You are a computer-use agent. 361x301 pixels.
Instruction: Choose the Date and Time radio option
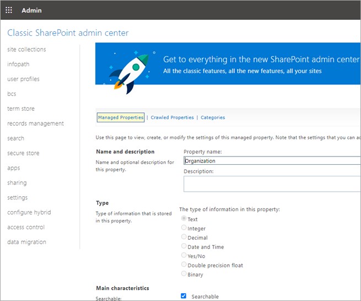click(184, 247)
